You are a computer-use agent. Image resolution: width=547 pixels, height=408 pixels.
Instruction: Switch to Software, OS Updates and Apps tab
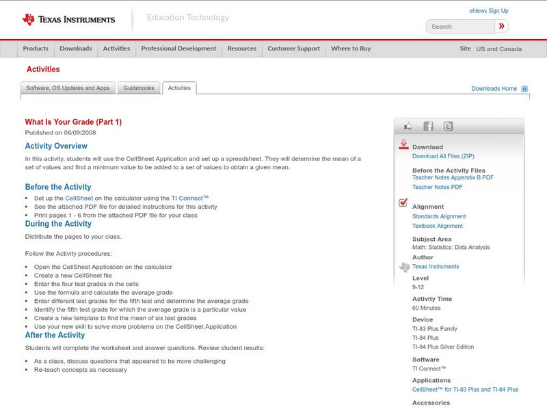68,88
